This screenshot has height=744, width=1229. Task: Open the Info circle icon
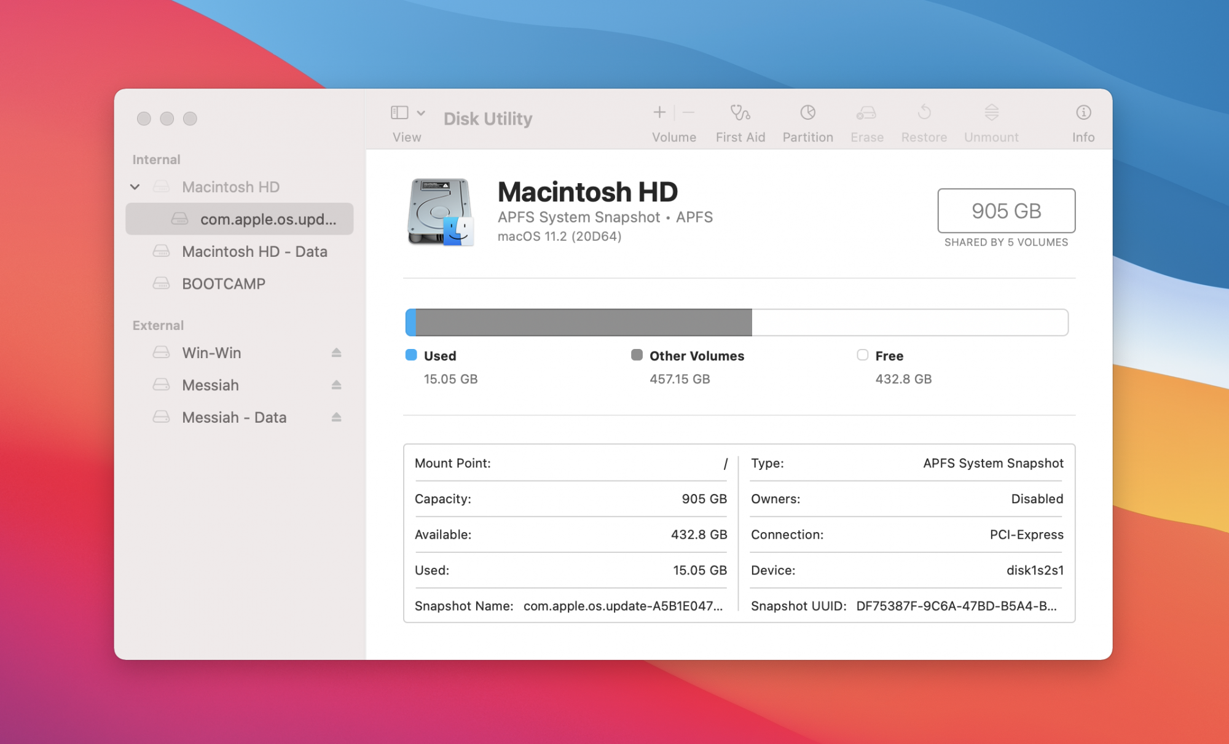[x=1083, y=112]
